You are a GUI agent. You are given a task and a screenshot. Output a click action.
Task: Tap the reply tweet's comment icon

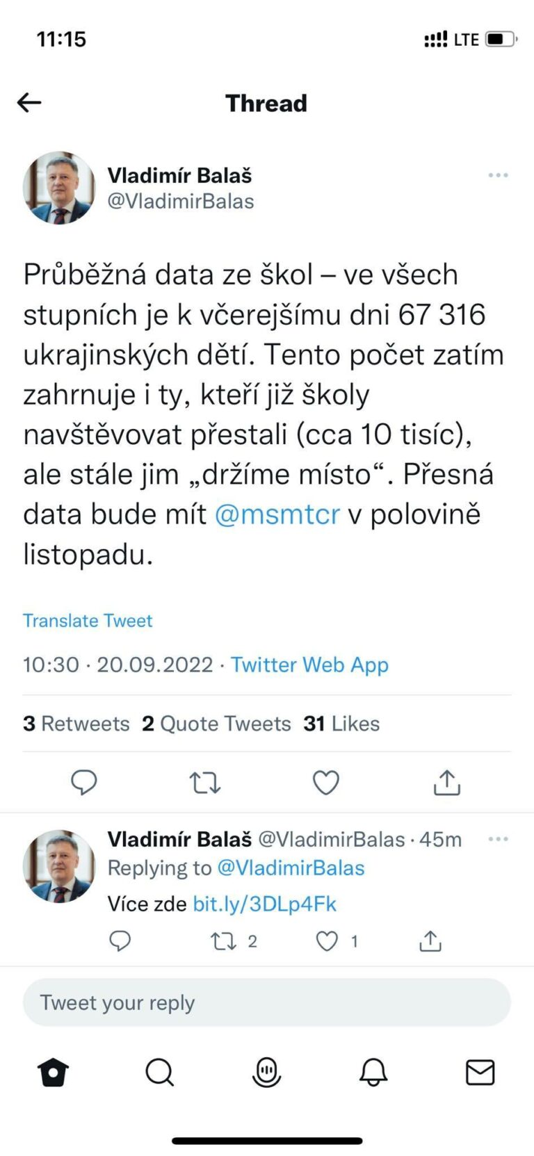point(120,941)
